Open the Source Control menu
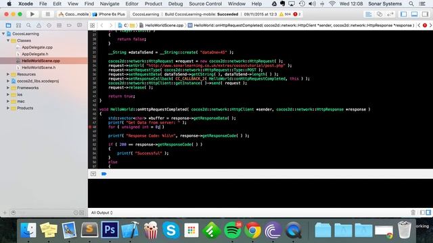The height and width of the screenshot is (243, 433). pos(205,3)
